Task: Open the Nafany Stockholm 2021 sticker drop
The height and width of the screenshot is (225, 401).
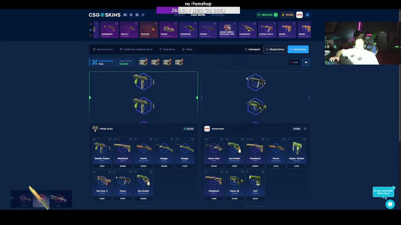Action: (x=228, y=30)
